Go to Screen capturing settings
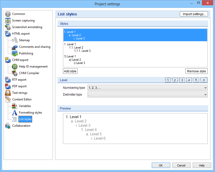Screen dimensions: 215x172 pos(23,20)
